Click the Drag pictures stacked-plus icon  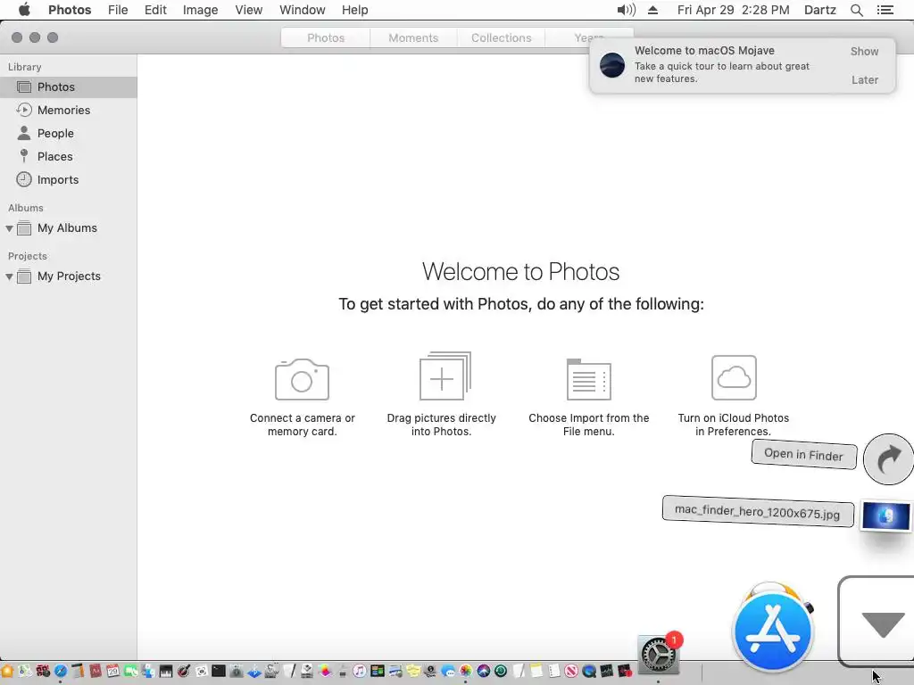click(x=445, y=376)
